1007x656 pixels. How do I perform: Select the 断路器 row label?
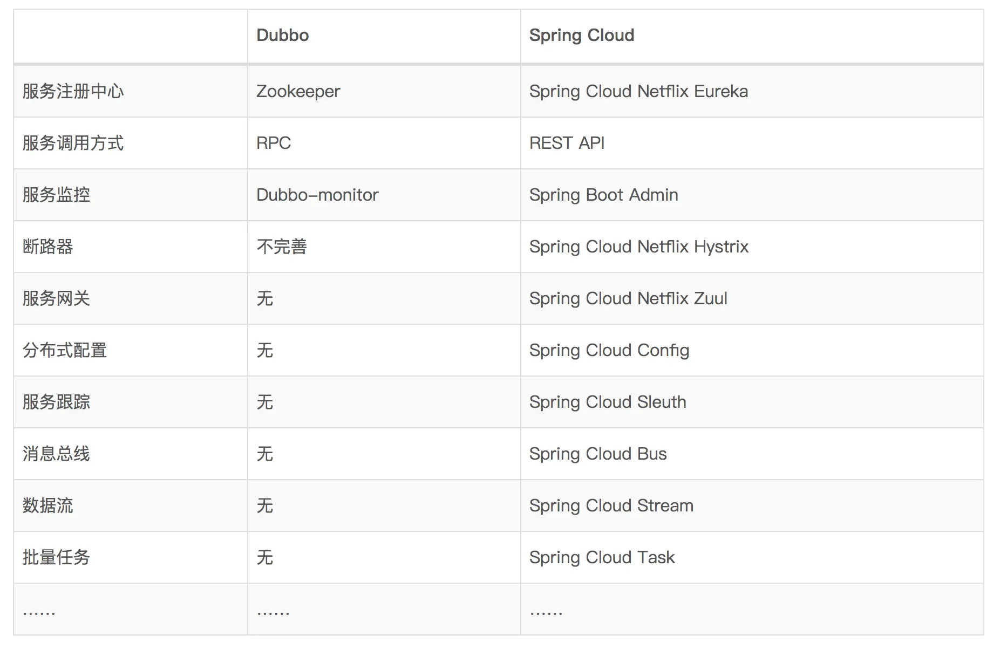[47, 247]
